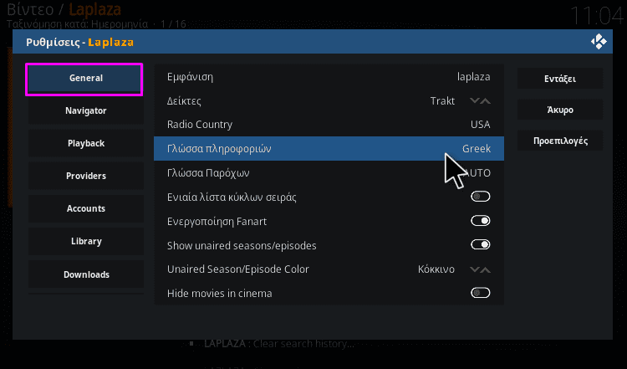Screen dimensions: 627x369
Task: Toggle Ενιαία λίστα κύκλων σειράς switch
Action: tap(480, 197)
